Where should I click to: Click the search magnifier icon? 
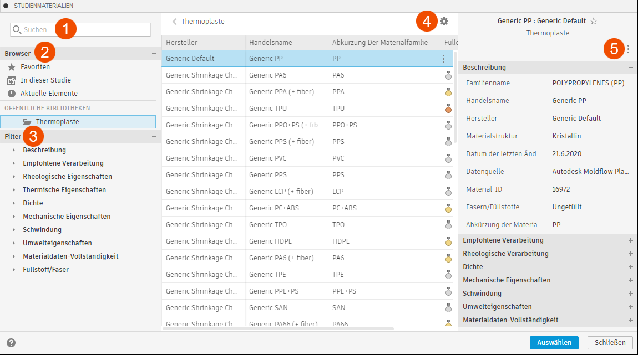[17, 30]
